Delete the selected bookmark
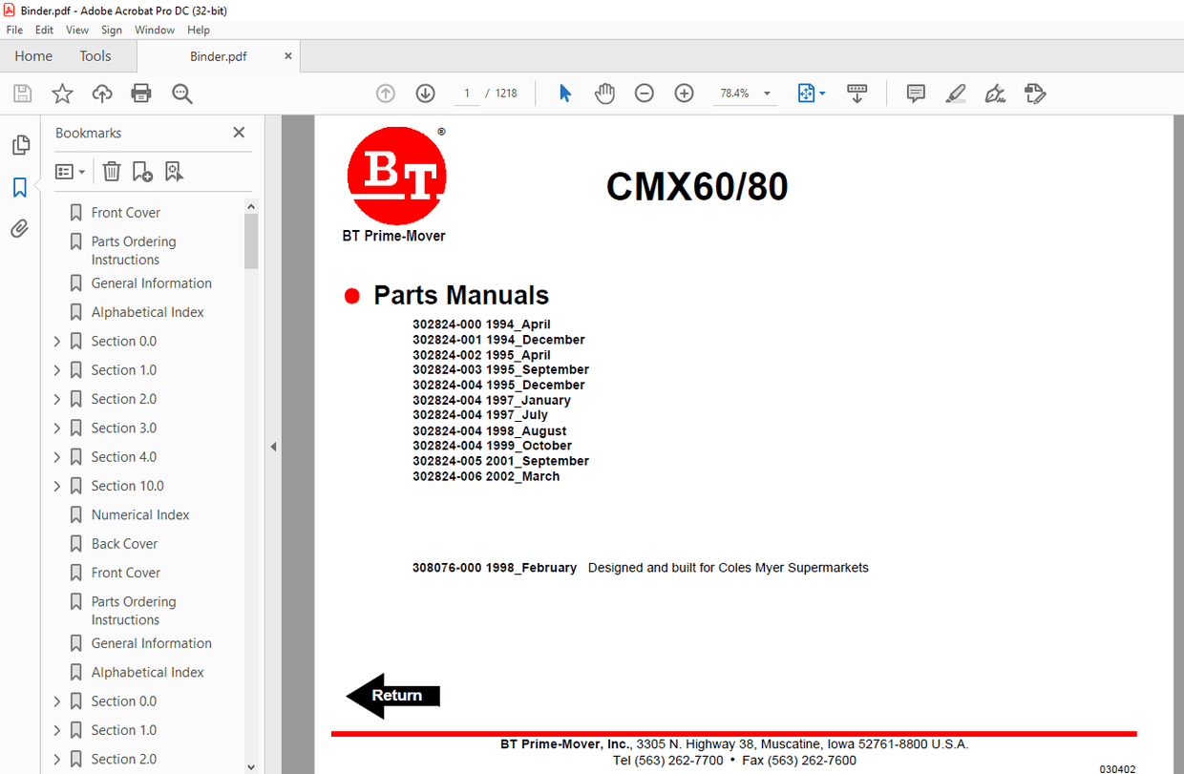 (112, 171)
